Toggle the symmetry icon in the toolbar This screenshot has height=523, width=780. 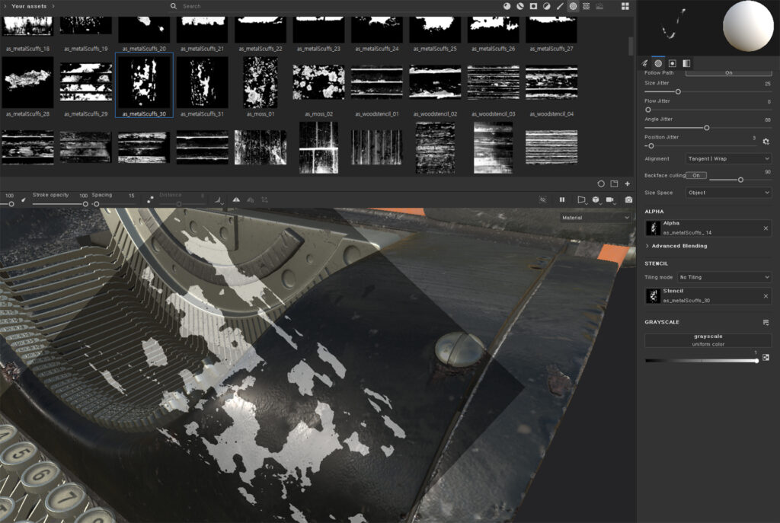(x=236, y=199)
